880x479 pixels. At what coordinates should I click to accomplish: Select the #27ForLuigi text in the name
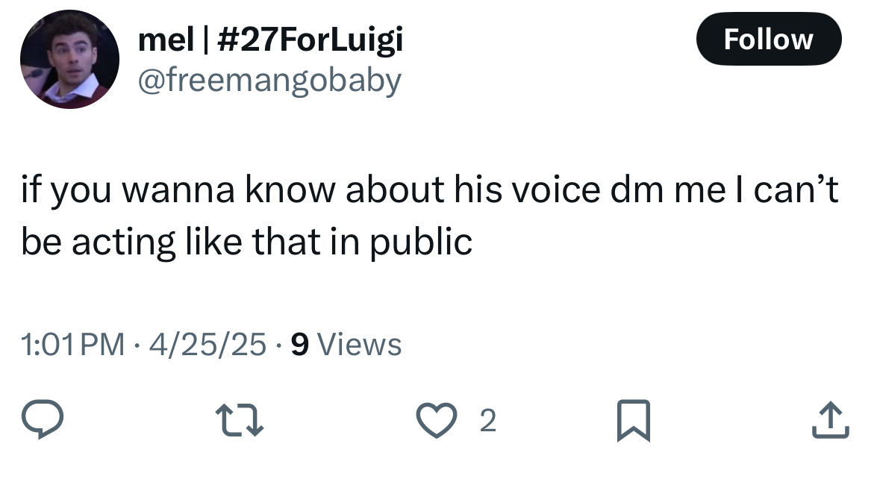310,40
